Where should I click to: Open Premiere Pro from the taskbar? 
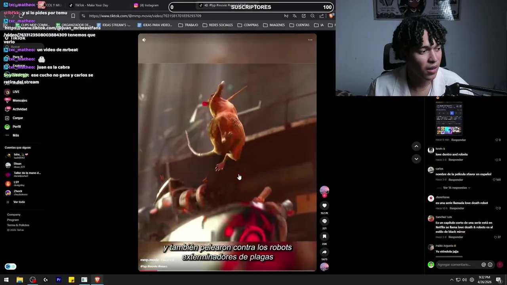[x=59, y=280]
